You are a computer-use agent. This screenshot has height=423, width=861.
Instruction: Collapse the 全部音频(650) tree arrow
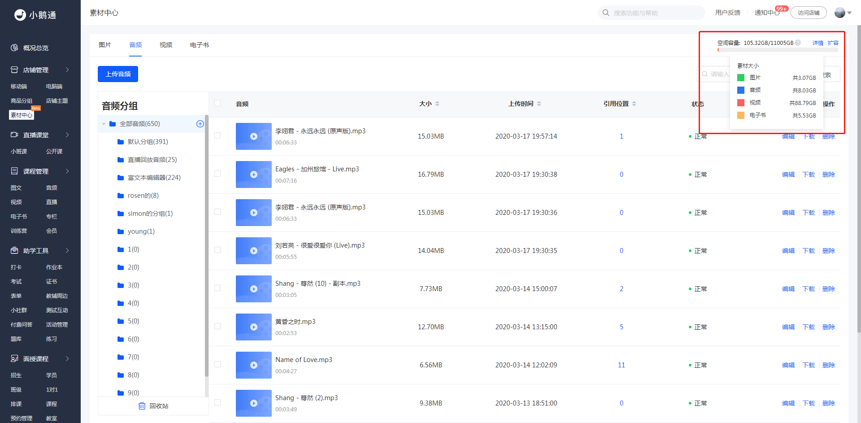[x=104, y=124]
